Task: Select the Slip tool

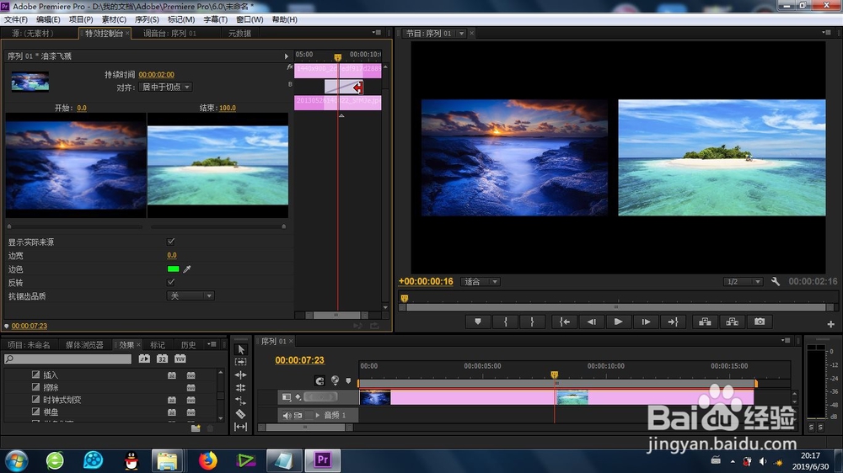Action: click(241, 427)
